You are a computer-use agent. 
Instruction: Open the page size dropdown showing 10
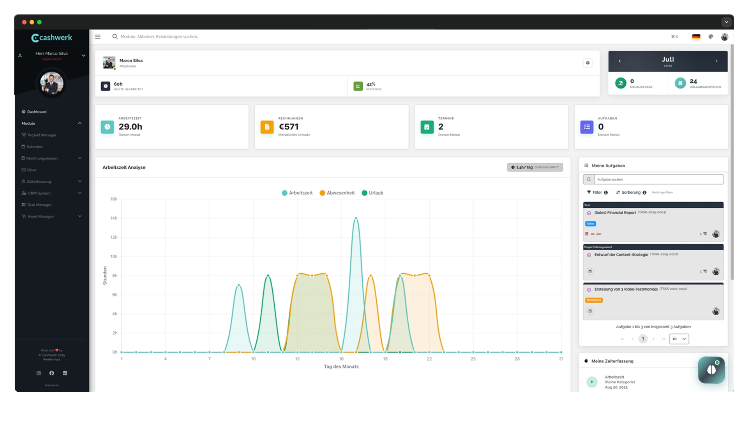(x=679, y=339)
